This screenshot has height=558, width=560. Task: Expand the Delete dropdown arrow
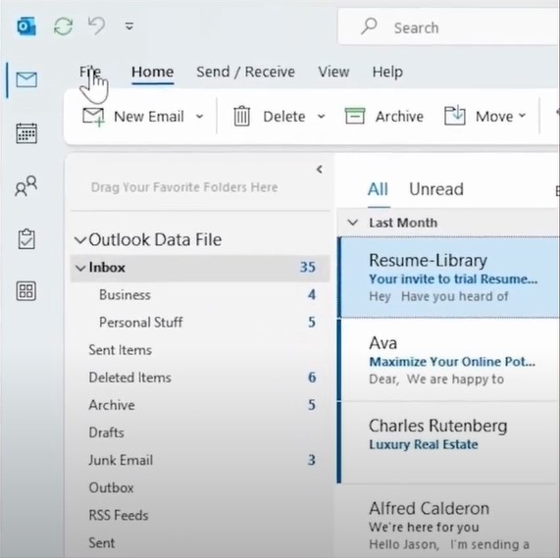point(322,117)
